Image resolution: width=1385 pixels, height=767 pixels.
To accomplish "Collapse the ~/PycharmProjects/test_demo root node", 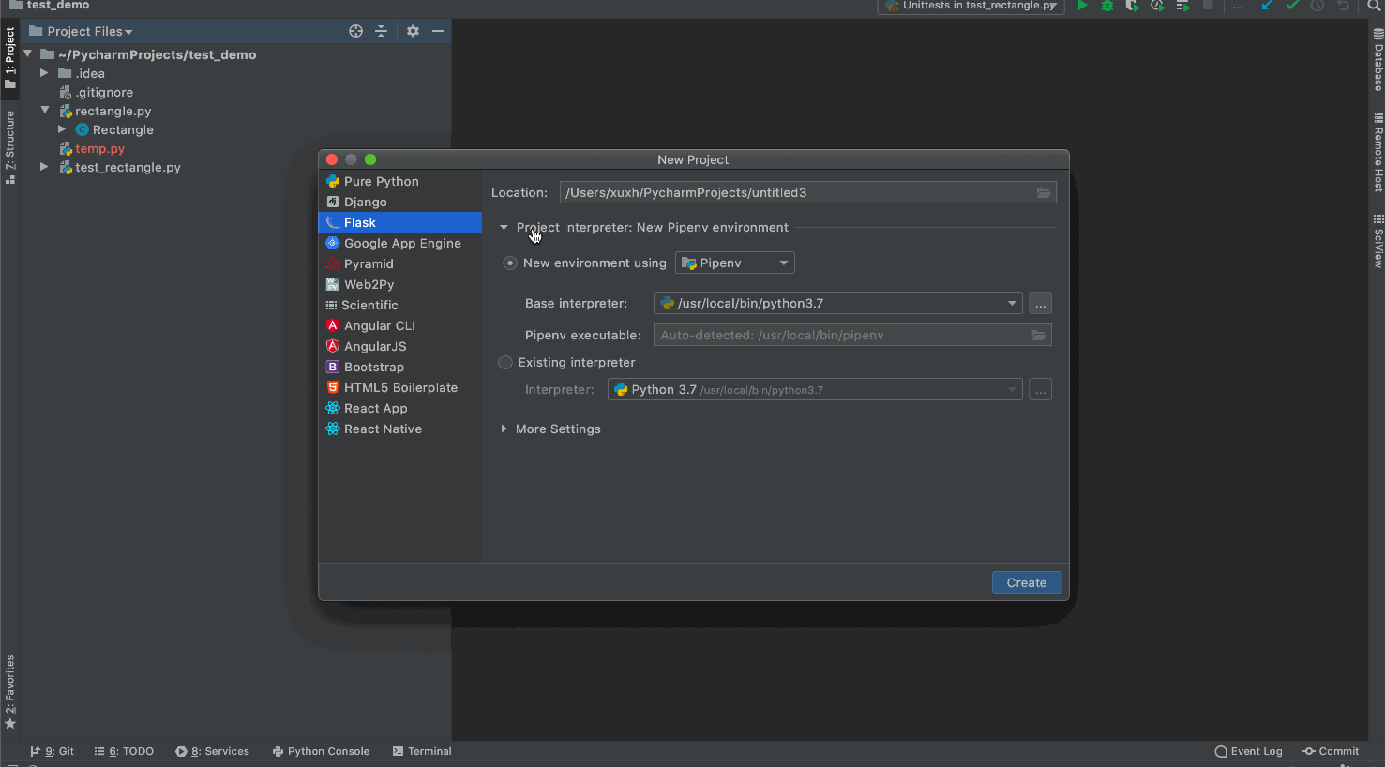I will (28, 54).
